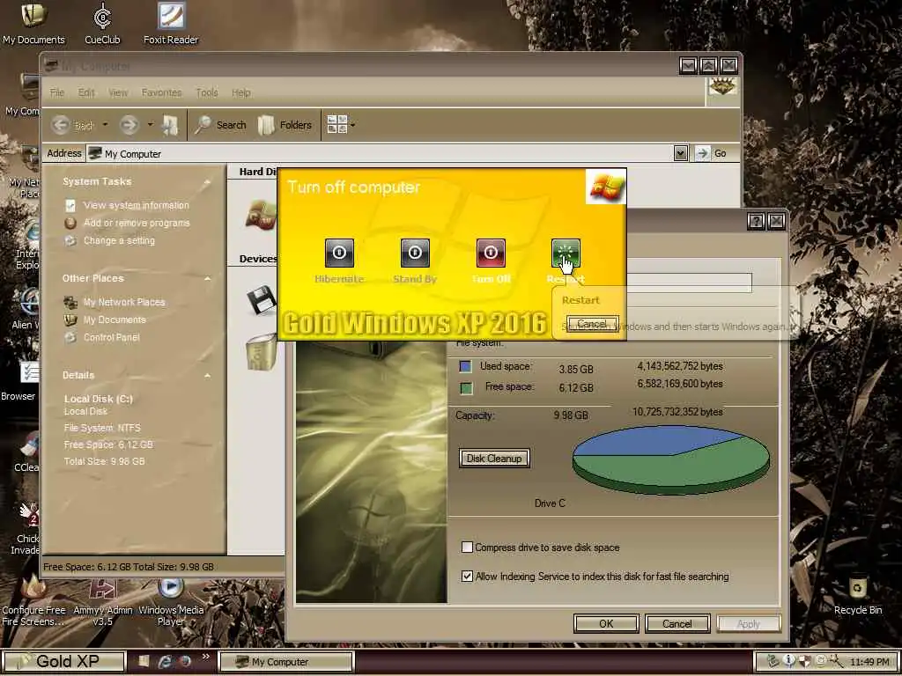Open the Edit menu
This screenshot has height=676, width=902.
tap(86, 92)
